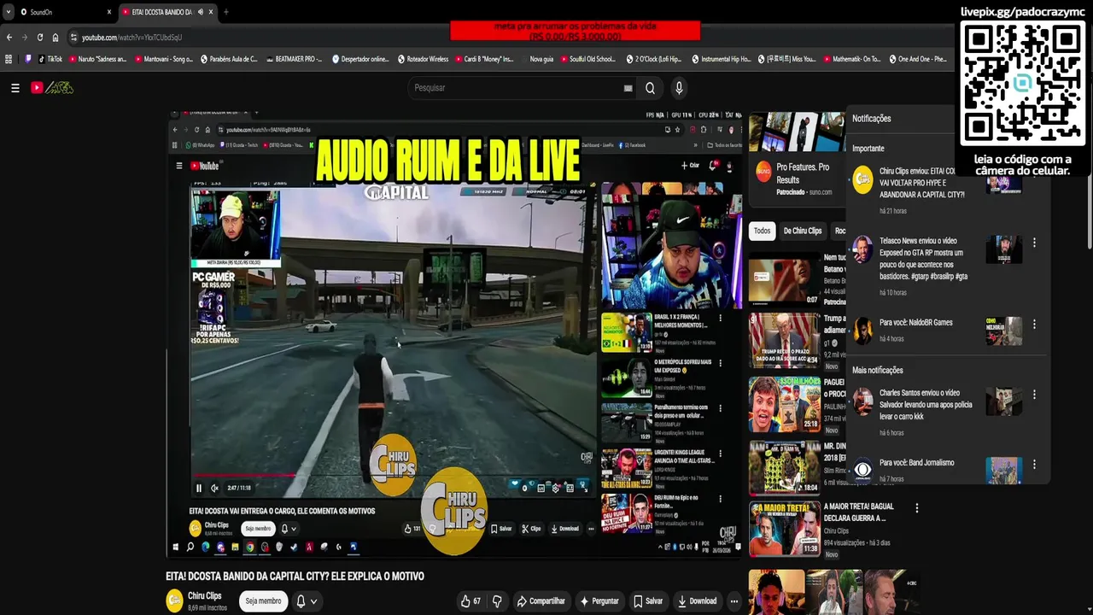This screenshot has height=615, width=1093.
Task: Open Chiru Clips channel avatar below video
Action: click(174, 600)
